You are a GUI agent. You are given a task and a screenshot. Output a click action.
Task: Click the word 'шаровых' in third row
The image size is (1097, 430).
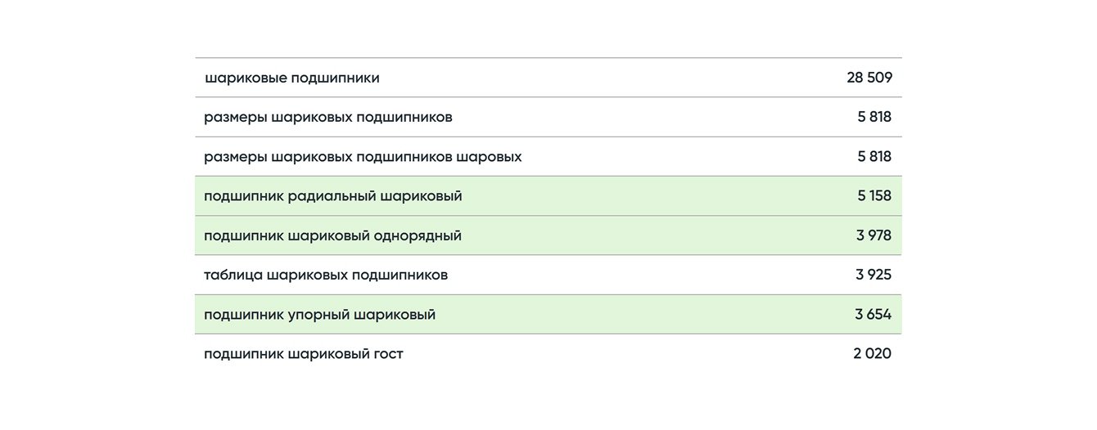pos(489,157)
